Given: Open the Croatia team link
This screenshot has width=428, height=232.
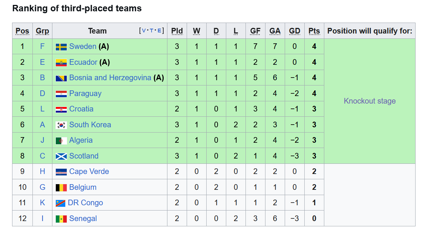Looking at the screenshot, I should (x=81, y=109).
